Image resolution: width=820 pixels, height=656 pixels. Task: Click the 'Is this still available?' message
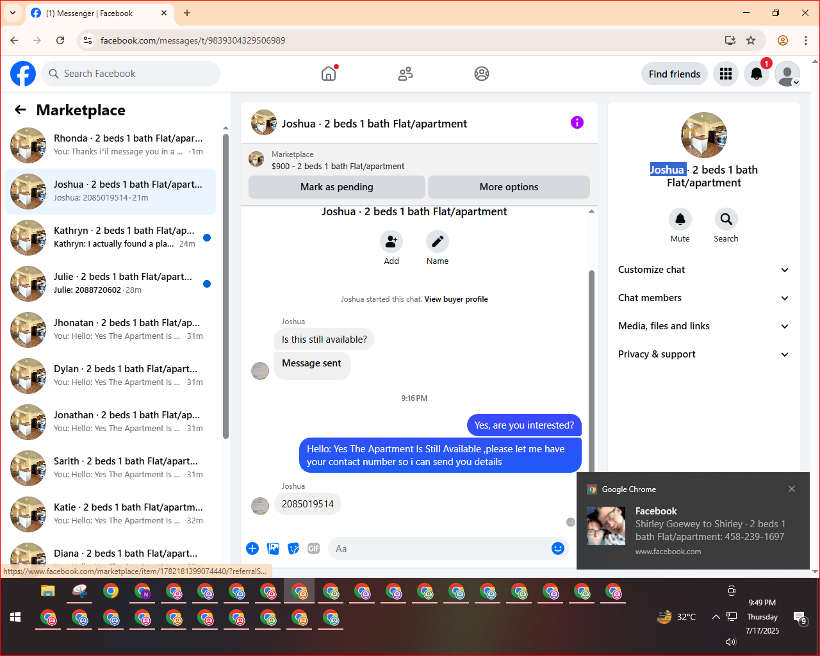coord(325,340)
